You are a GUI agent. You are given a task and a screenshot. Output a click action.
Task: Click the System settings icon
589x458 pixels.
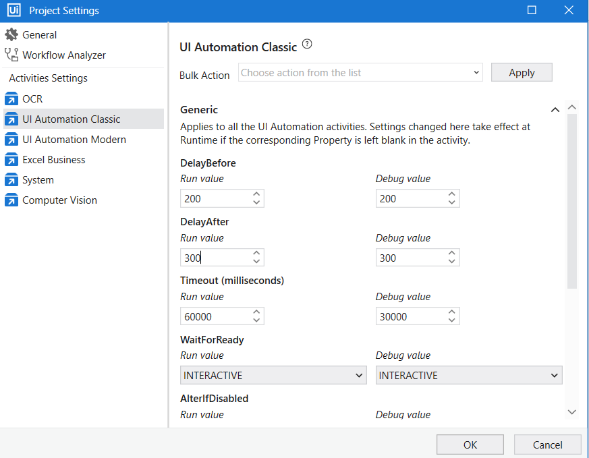(11, 180)
